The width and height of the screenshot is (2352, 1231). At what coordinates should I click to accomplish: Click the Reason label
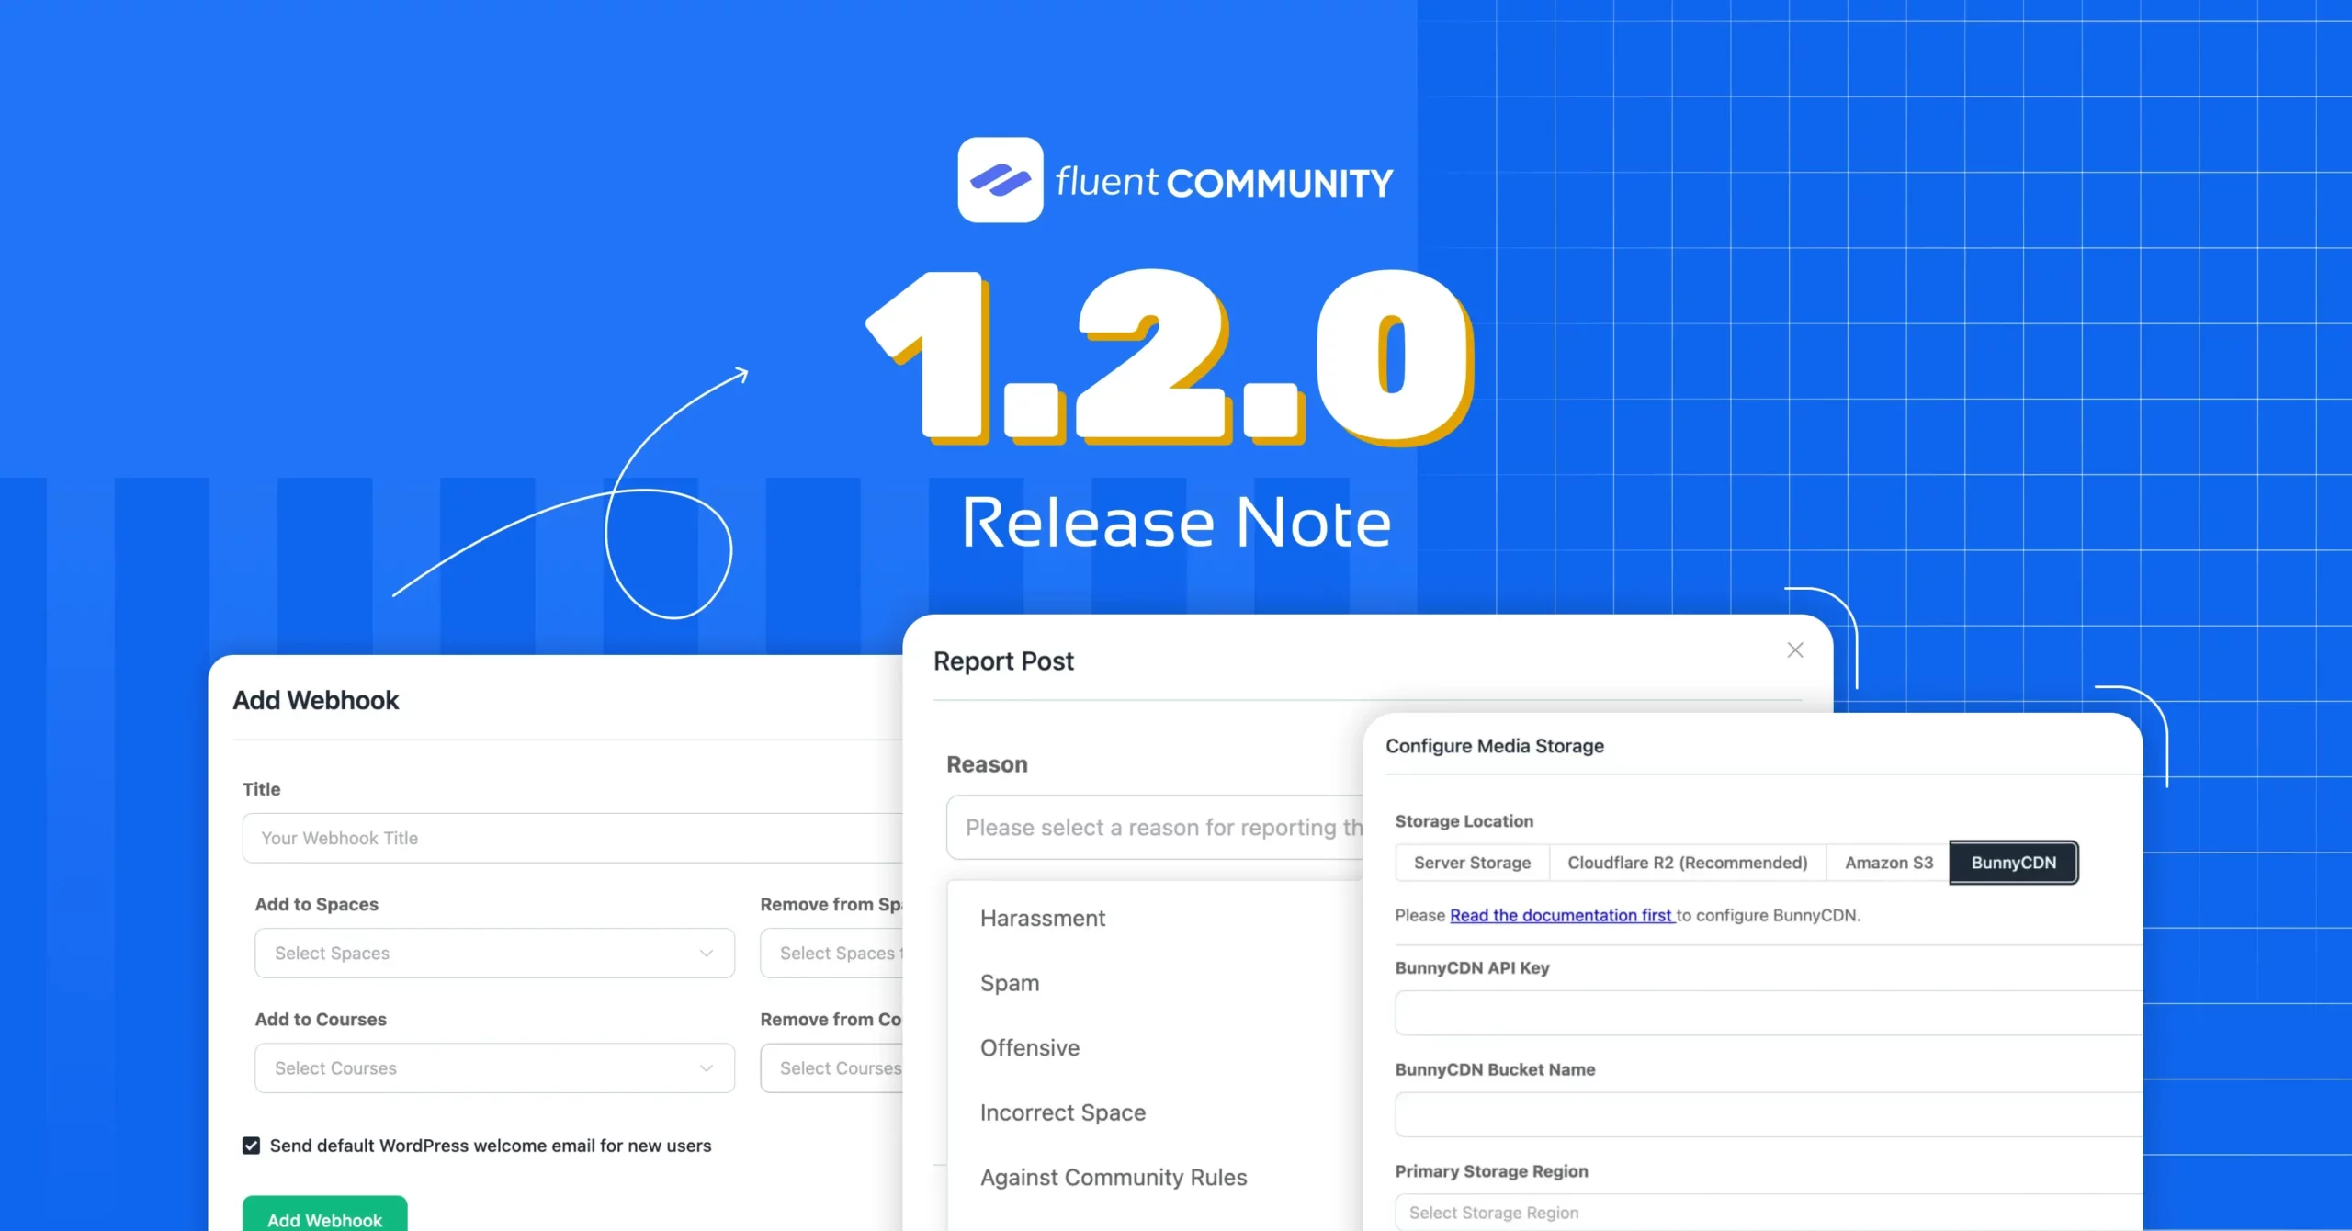tap(987, 764)
